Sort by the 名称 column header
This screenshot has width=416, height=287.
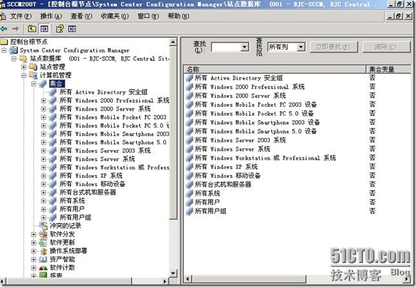[x=275, y=69]
